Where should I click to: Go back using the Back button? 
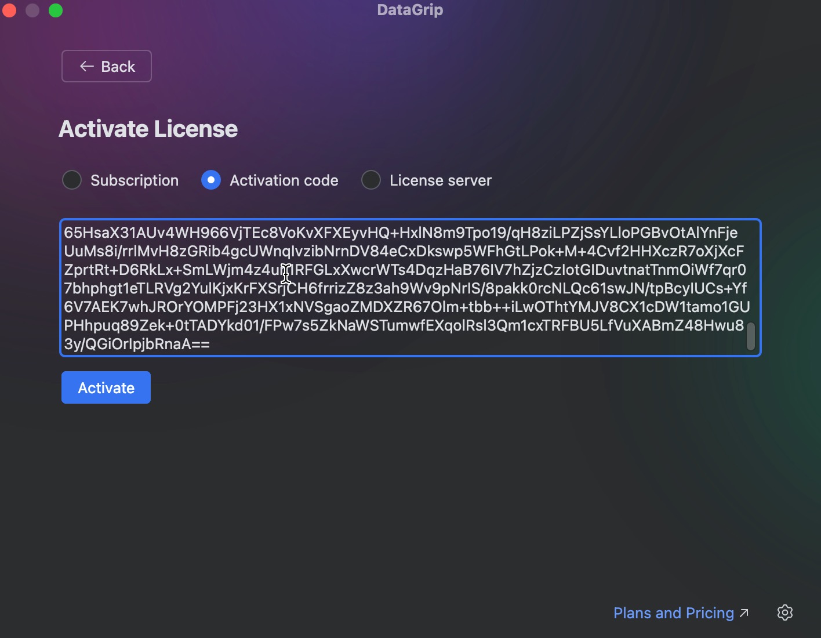point(107,66)
